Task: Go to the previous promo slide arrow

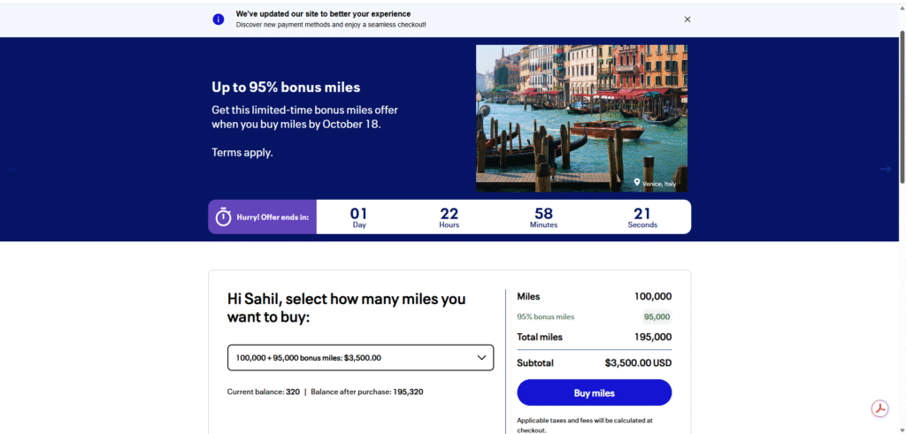Action: (x=12, y=169)
